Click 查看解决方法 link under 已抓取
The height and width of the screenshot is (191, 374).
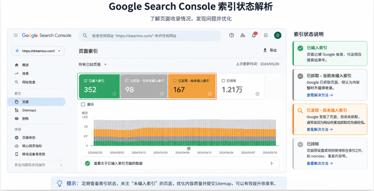coord(320,95)
